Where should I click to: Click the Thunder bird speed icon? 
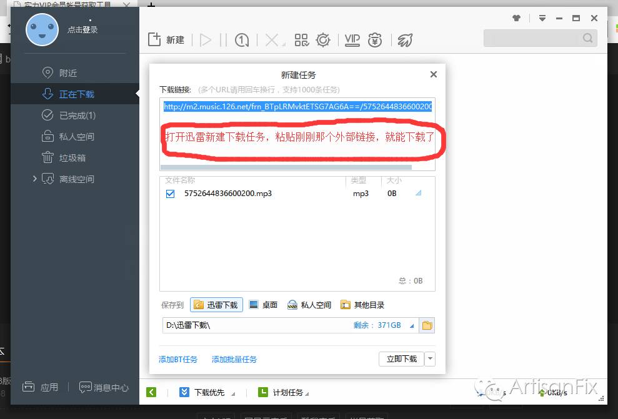[x=405, y=40]
